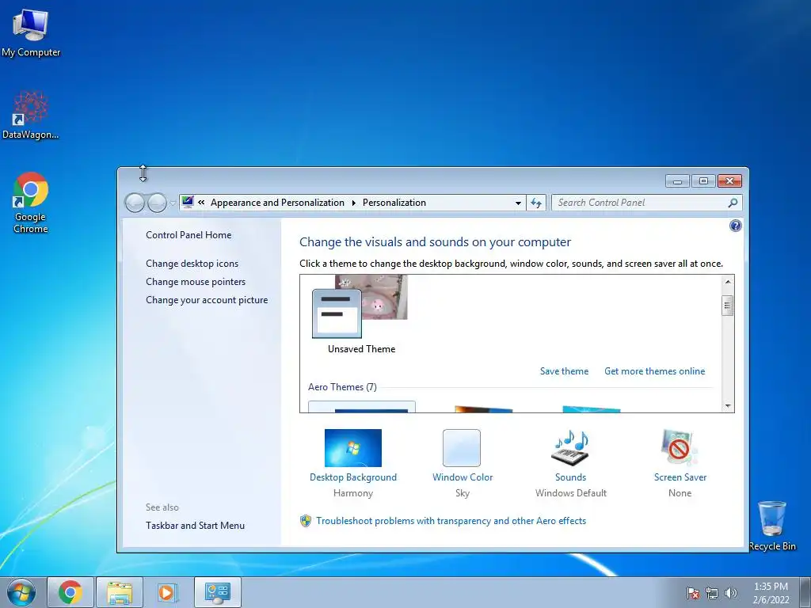811x608 pixels.
Task: Go forward with the Forward arrow button
Action: tap(157, 203)
